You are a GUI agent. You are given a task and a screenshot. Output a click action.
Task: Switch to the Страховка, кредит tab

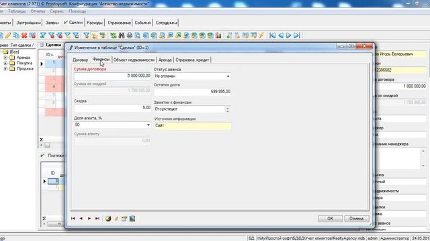192,60
